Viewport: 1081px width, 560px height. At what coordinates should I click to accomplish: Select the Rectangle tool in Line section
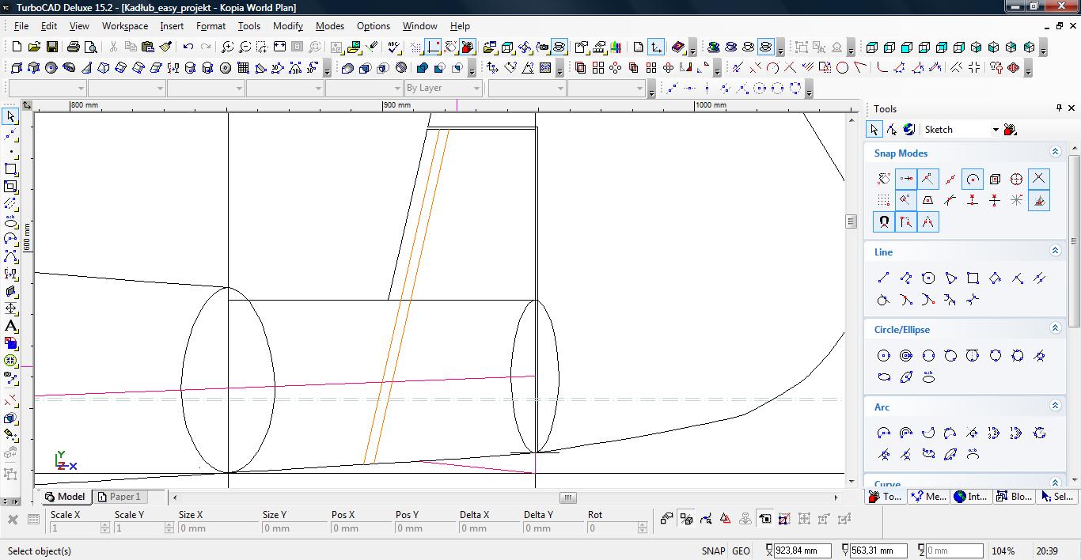coord(973,278)
